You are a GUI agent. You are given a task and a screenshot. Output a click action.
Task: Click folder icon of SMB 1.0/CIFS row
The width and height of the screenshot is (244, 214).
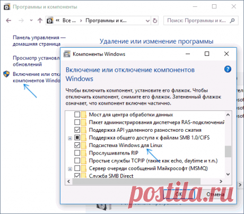(84, 138)
